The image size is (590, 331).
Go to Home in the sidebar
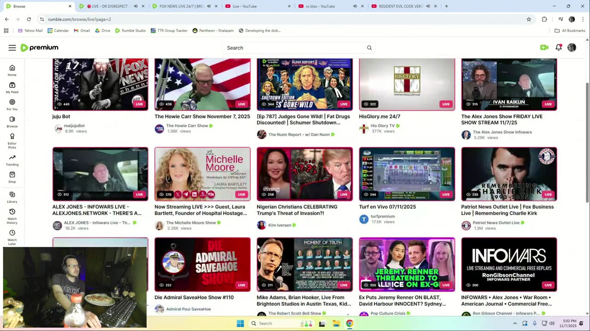(x=12, y=70)
